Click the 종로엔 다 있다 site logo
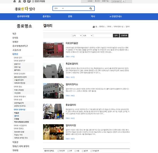 (x=25, y=9)
